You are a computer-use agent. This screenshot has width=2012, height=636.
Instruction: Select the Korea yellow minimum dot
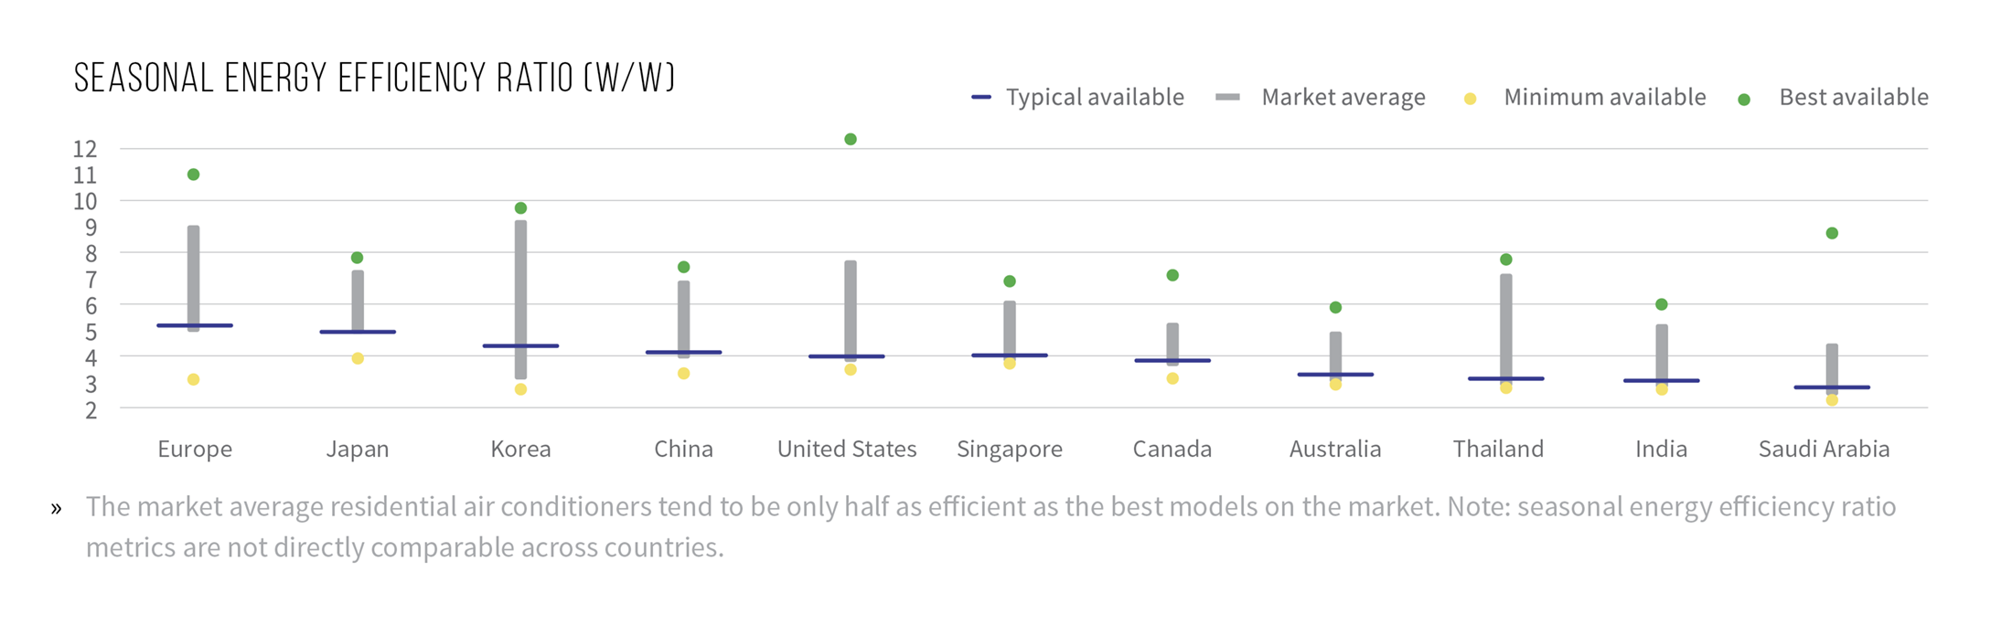[x=520, y=389]
